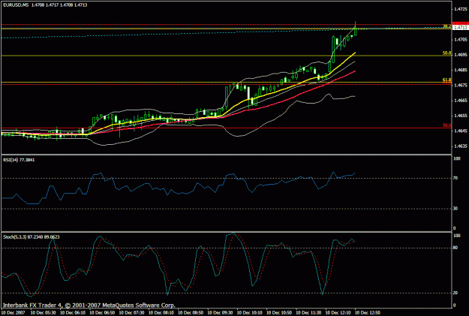The image size is (469, 316).
Task: Select the 10 Dec 05:30 time label
Action: point(43,313)
